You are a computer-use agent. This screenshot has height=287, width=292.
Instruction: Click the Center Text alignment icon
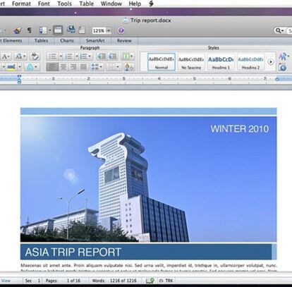[x=63, y=67]
